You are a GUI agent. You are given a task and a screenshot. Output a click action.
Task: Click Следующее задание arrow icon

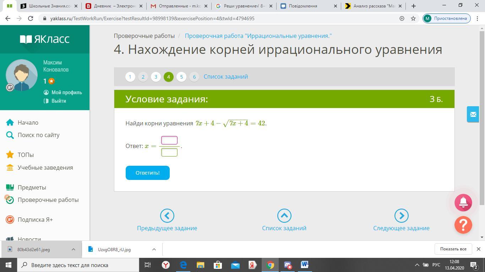(401, 216)
